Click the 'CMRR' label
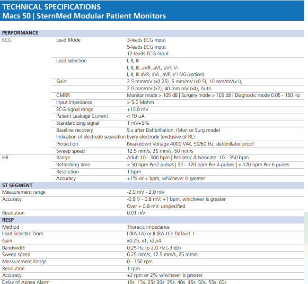This screenshot has height=284, width=308. coord(63,95)
